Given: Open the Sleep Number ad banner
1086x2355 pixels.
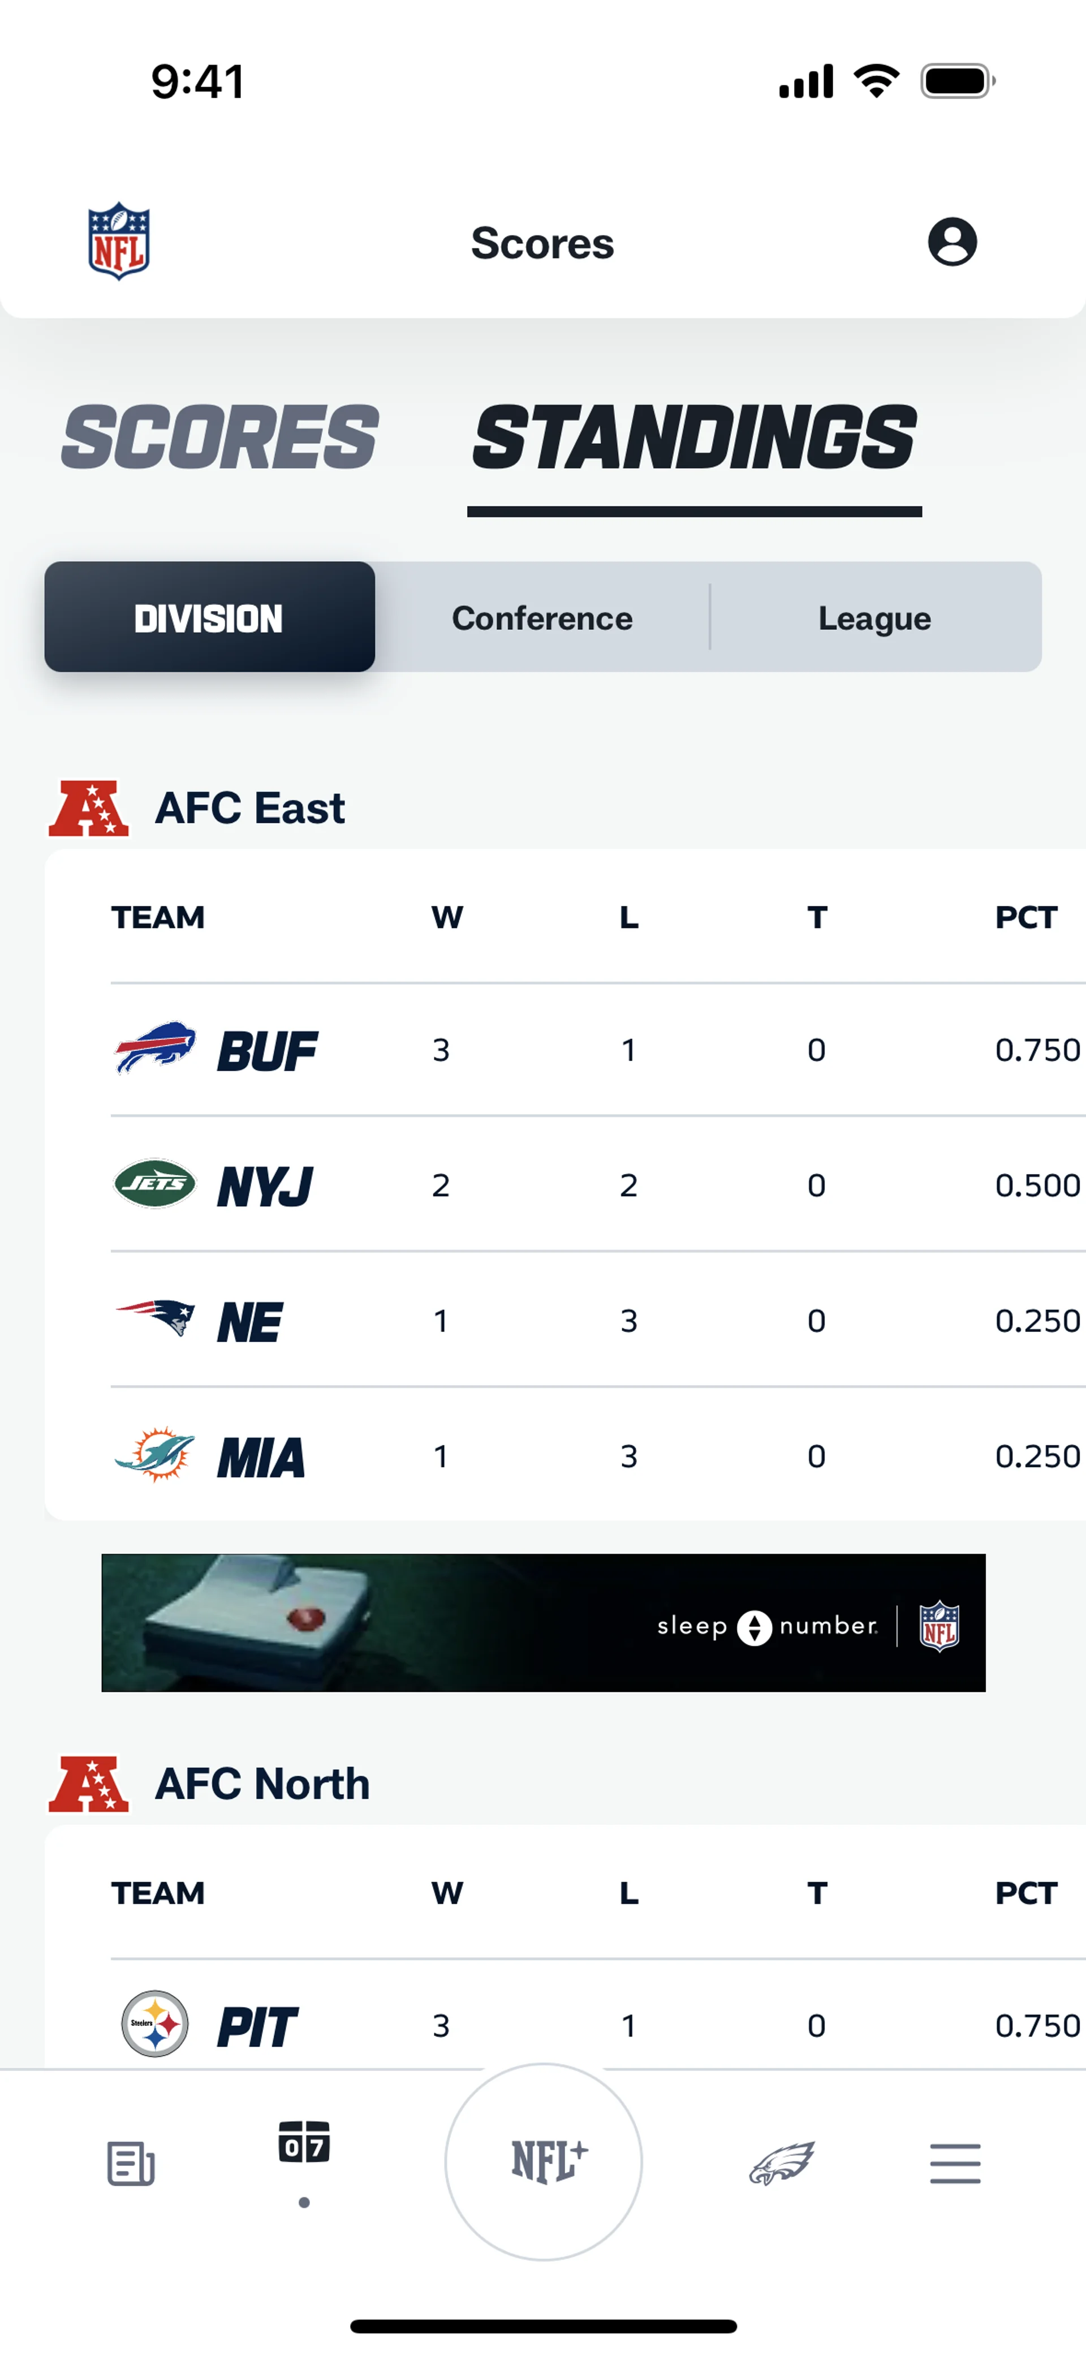Looking at the screenshot, I should click(543, 1623).
